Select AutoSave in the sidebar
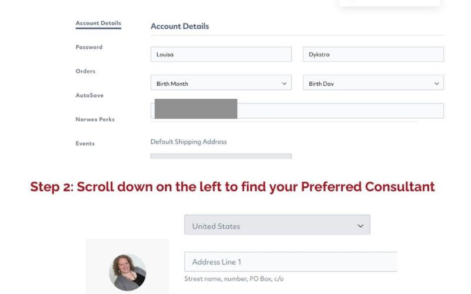471x294 pixels. point(89,95)
